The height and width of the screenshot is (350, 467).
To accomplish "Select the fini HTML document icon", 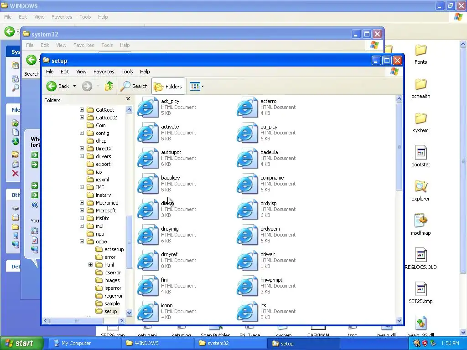I will coord(148,286).
